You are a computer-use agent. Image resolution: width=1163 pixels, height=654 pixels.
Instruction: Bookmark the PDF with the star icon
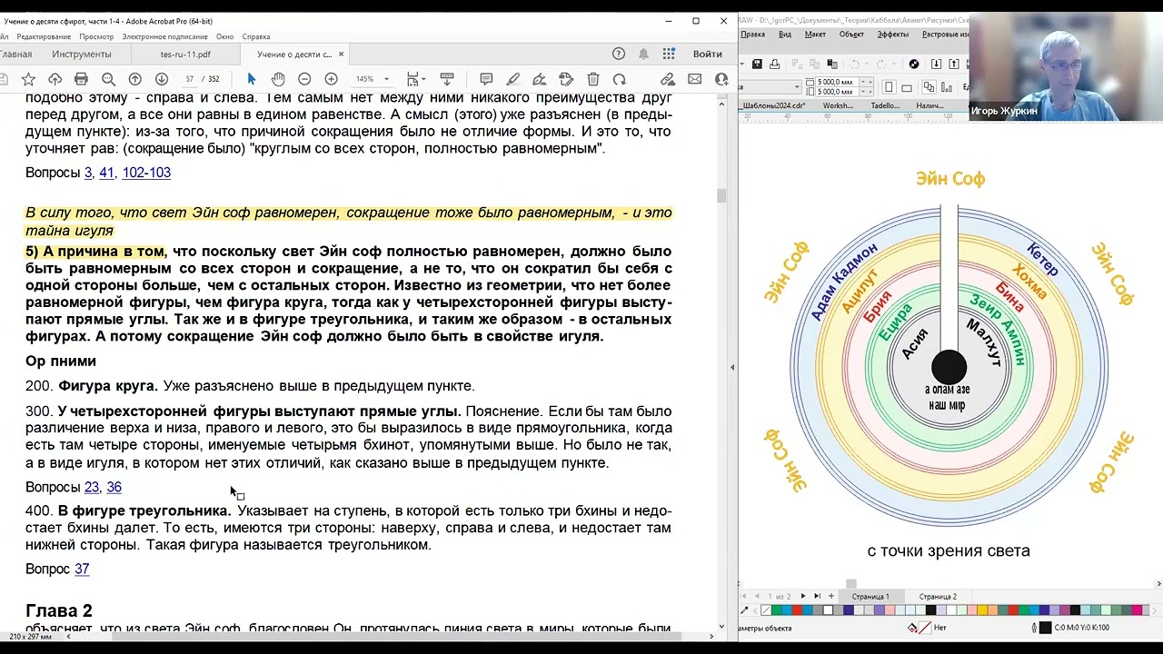[28, 79]
